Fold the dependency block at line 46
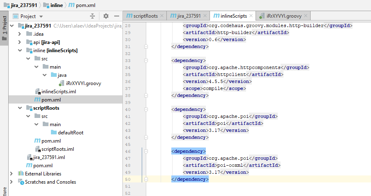 pos(146,151)
